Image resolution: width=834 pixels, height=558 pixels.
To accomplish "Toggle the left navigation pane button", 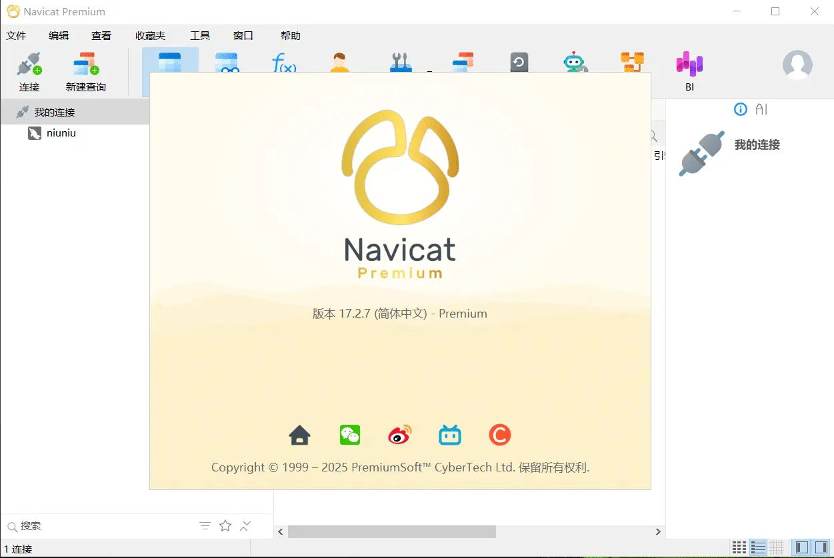I will coord(802,547).
